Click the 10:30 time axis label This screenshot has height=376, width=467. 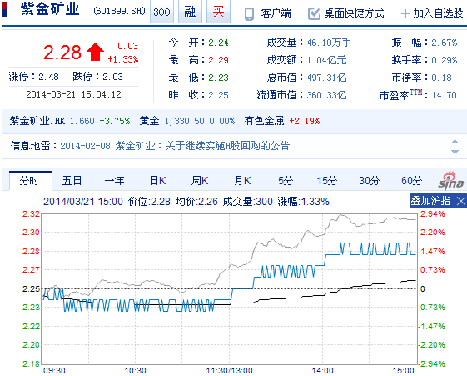tap(135, 371)
